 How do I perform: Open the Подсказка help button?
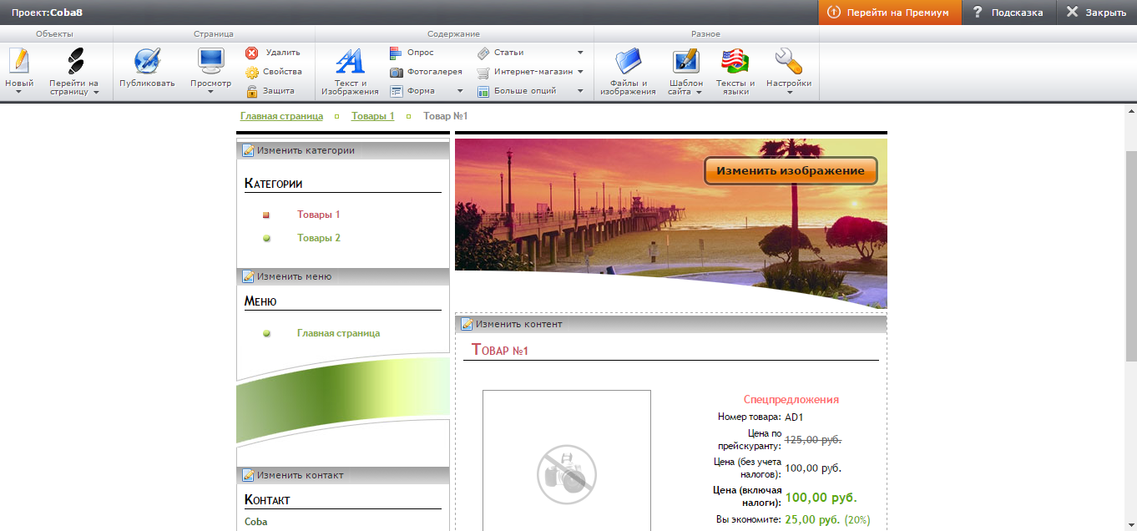(x=1008, y=13)
